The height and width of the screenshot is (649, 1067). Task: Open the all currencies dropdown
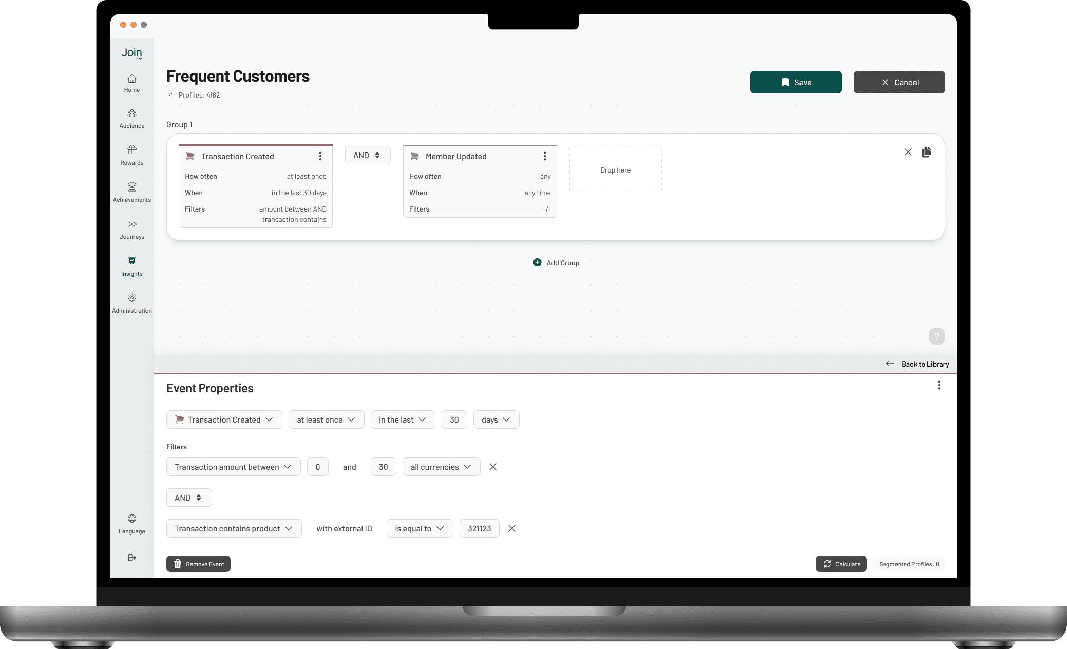[442, 467]
